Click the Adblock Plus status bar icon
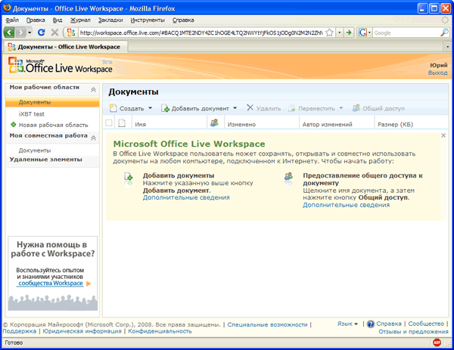 click(437, 342)
